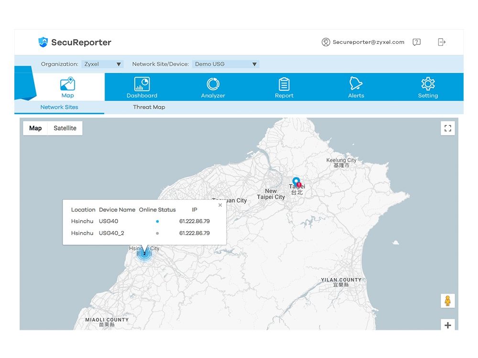Click the USG40 device name

[109, 221]
